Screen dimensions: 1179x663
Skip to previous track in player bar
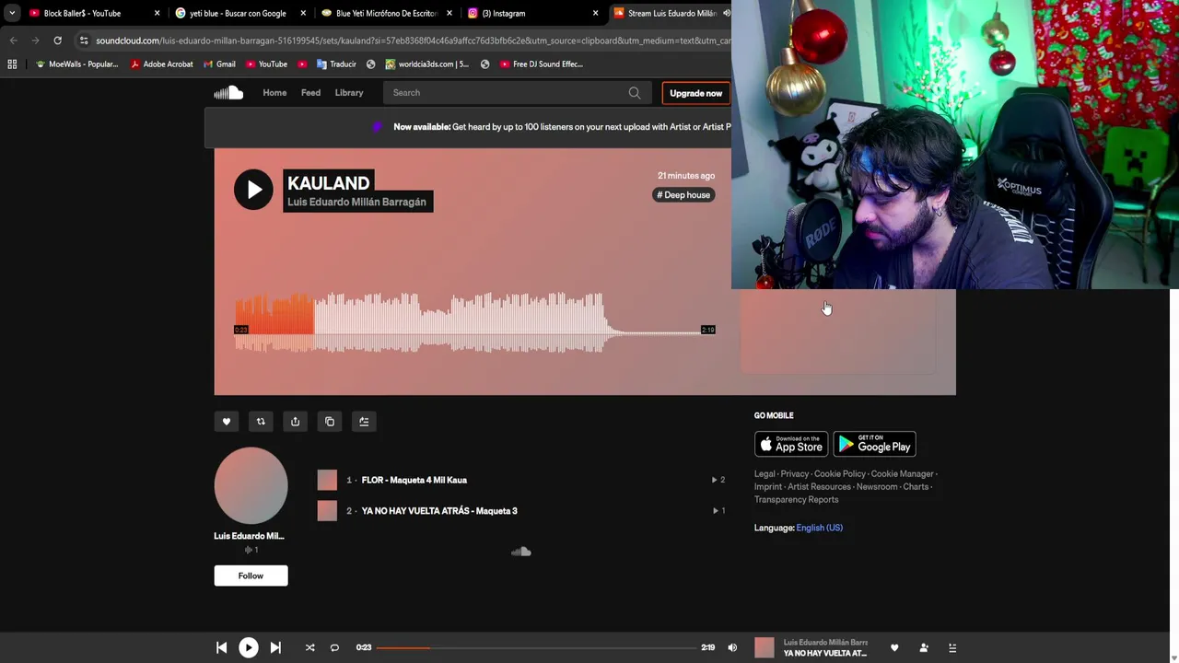coord(221,647)
